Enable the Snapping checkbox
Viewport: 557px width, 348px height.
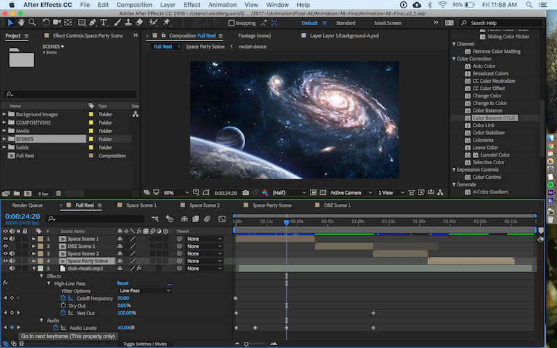pyautogui.click(x=232, y=23)
